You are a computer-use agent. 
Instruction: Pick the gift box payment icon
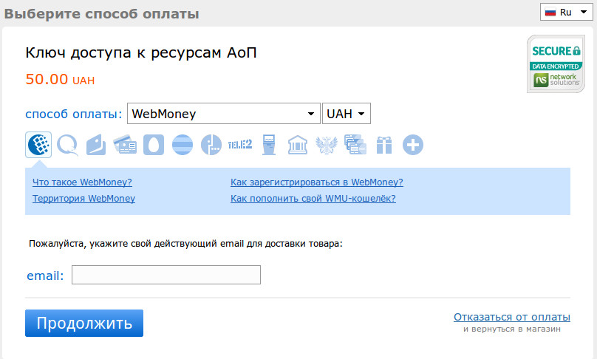pos(383,144)
